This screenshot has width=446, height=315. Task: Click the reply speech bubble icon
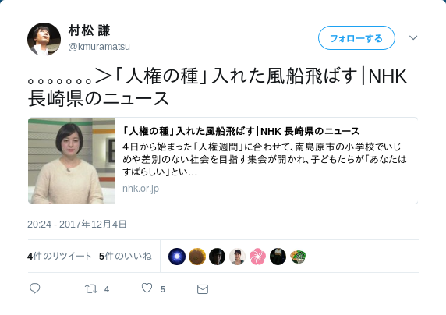click(35, 288)
